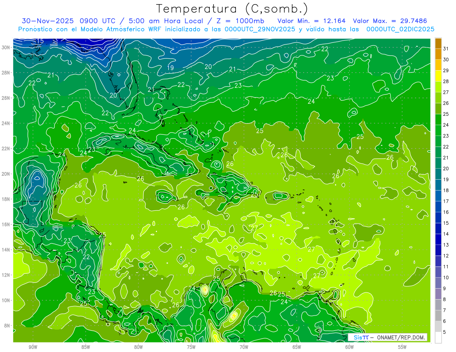Click the legend scale label "18"

(446, 191)
